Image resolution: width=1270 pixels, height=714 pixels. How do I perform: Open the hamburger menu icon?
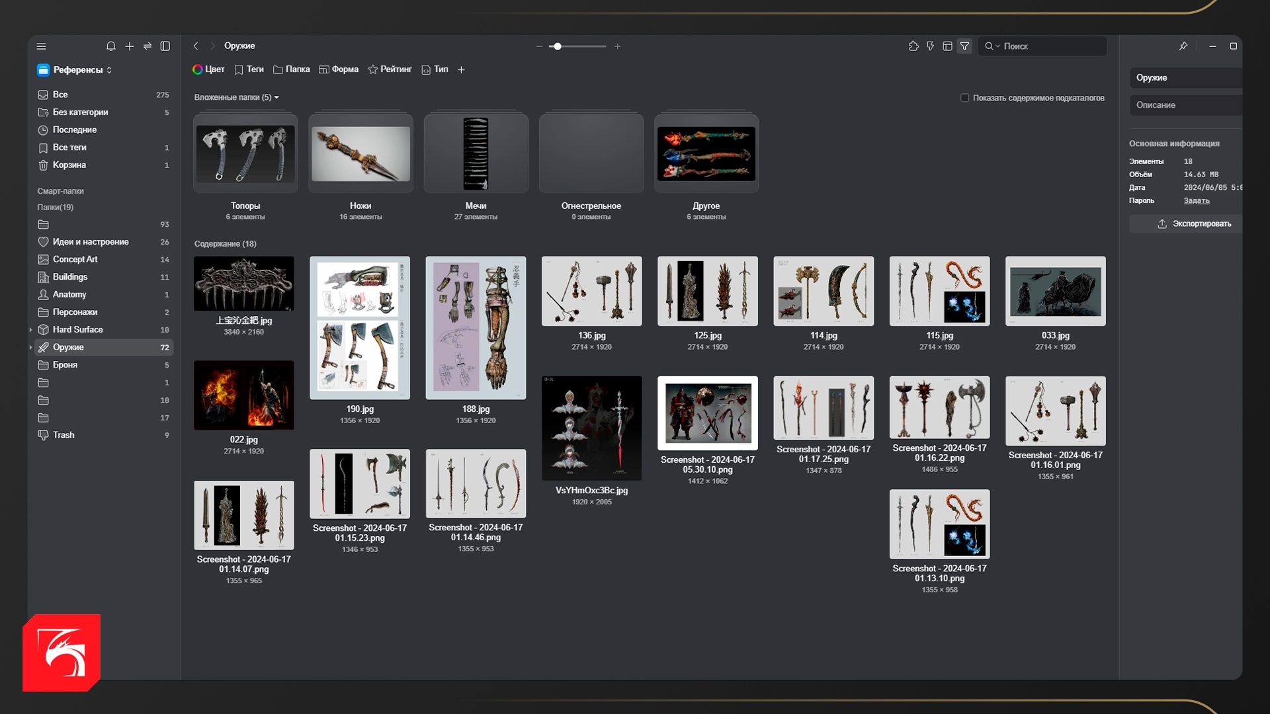point(42,46)
